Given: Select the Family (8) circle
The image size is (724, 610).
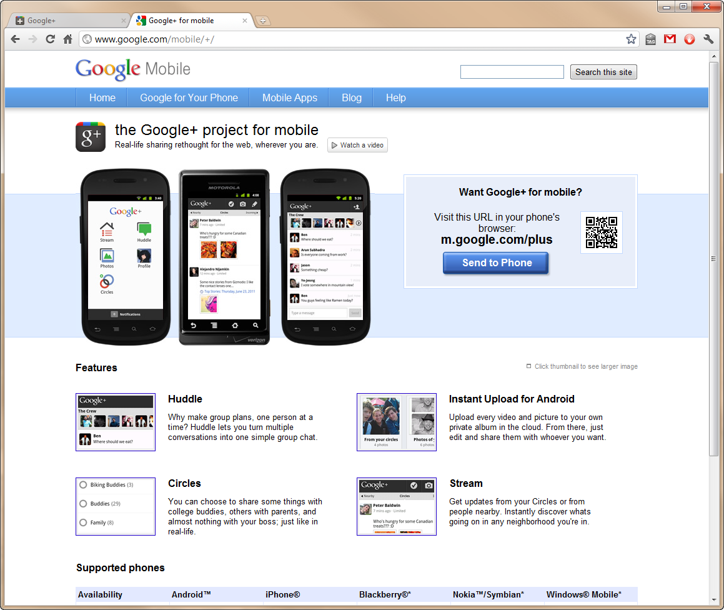Looking at the screenshot, I should [82, 522].
